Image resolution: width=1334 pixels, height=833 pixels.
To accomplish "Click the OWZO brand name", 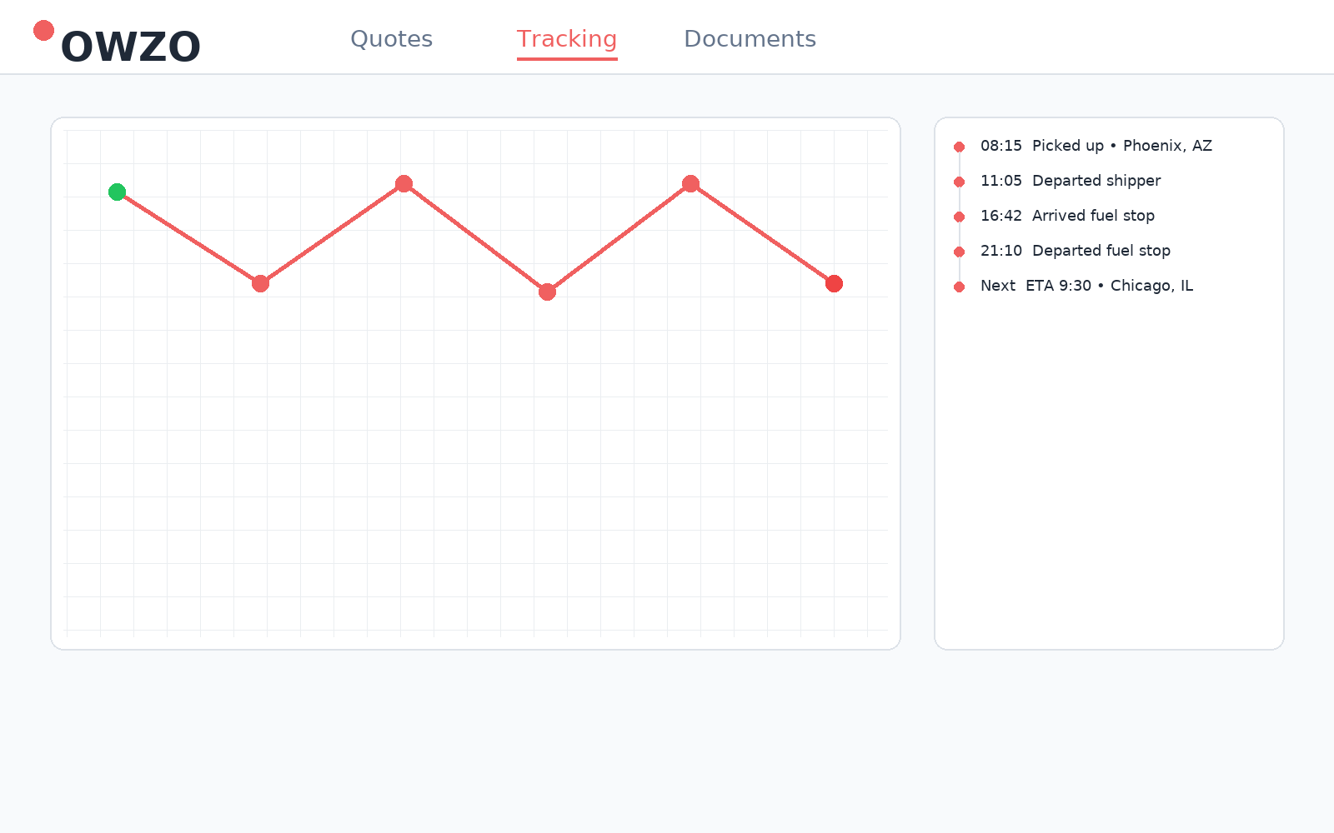I will [x=130, y=47].
